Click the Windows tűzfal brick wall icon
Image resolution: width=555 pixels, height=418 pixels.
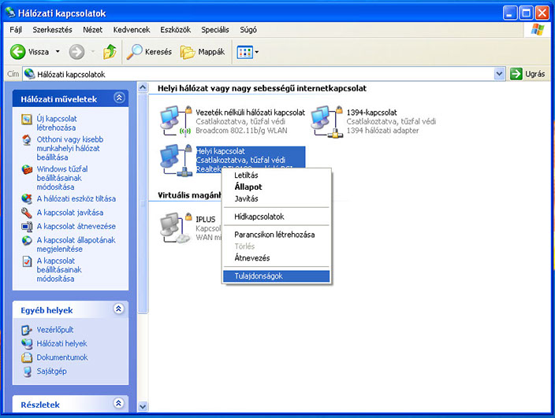tap(27, 169)
